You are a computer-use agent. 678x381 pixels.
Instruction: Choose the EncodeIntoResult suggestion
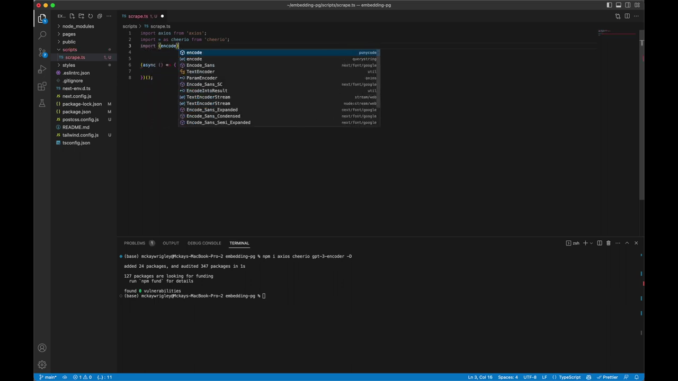[278, 90]
